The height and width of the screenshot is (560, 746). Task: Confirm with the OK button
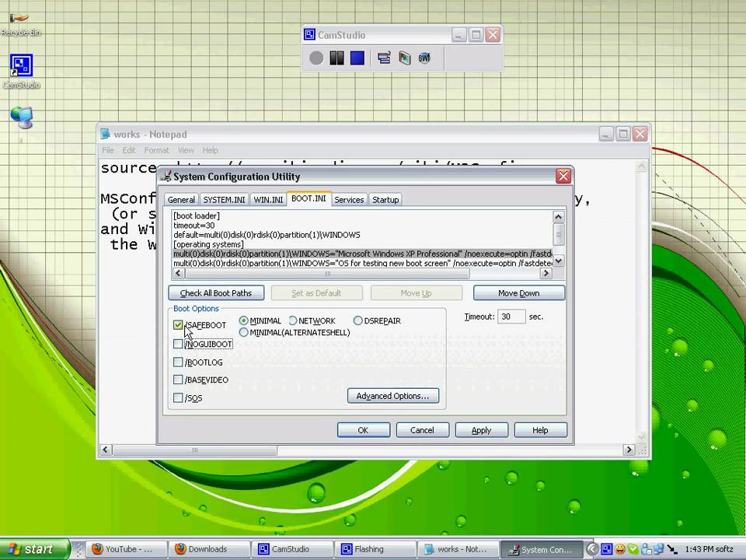[x=364, y=430]
